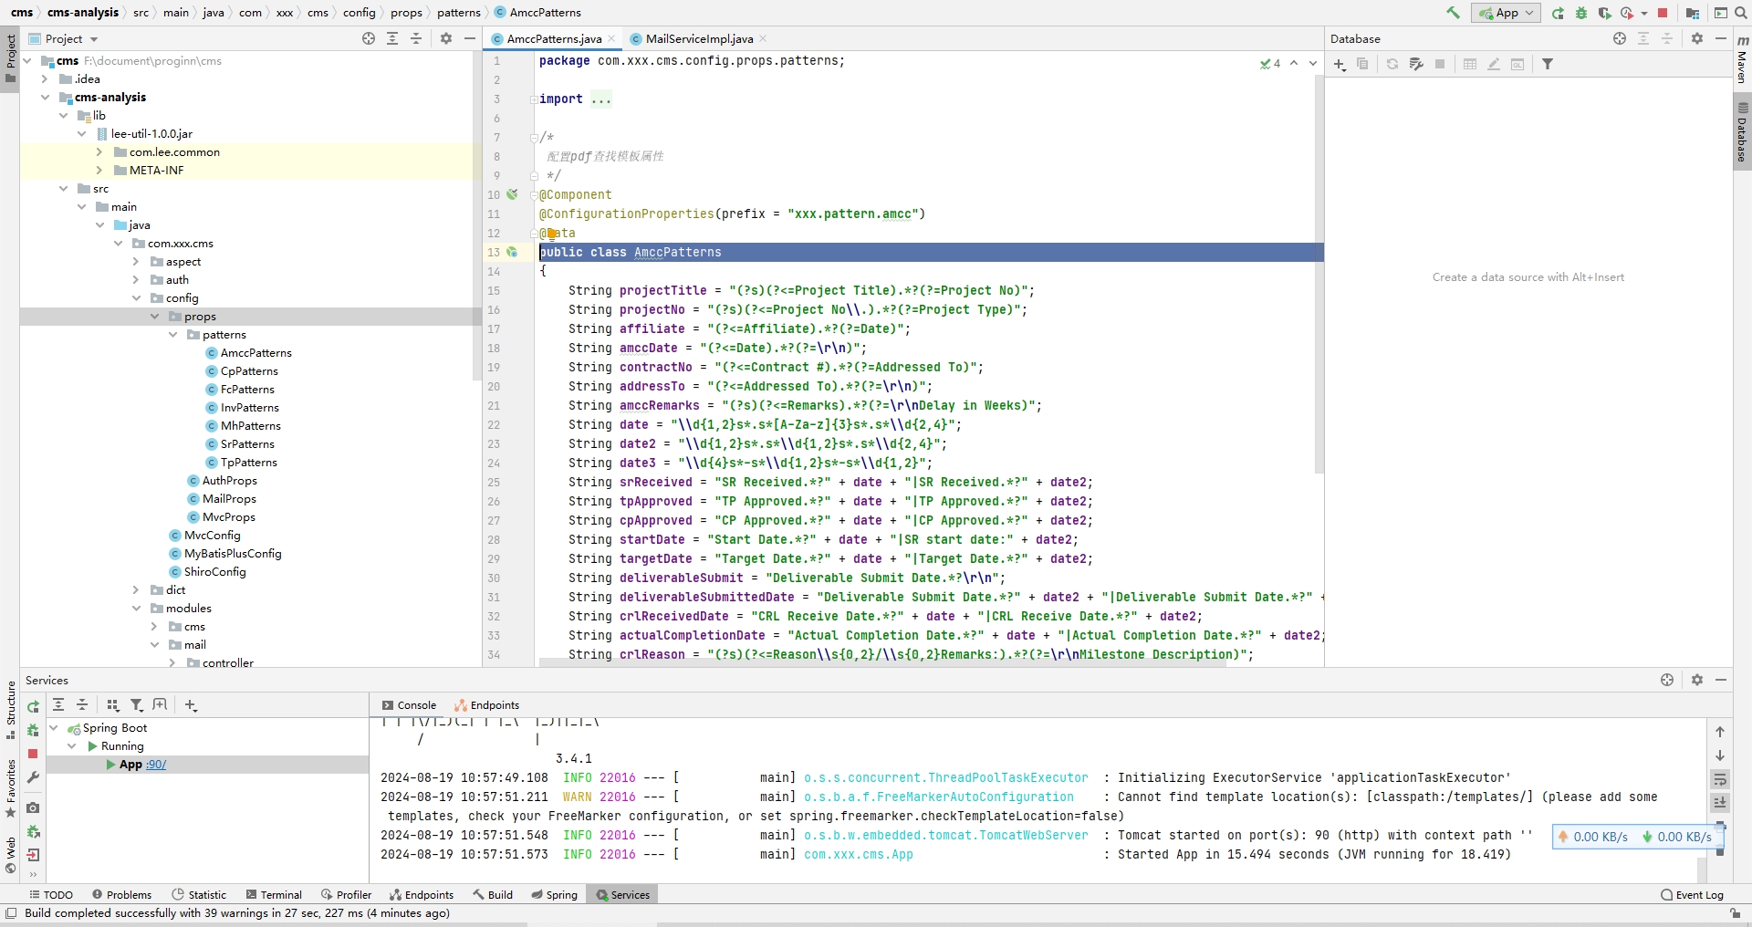This screenshot has height=927, width=1752.
Task: Stop the service with red square in Services
Action: pyautogui.click(x=33, y=754)
